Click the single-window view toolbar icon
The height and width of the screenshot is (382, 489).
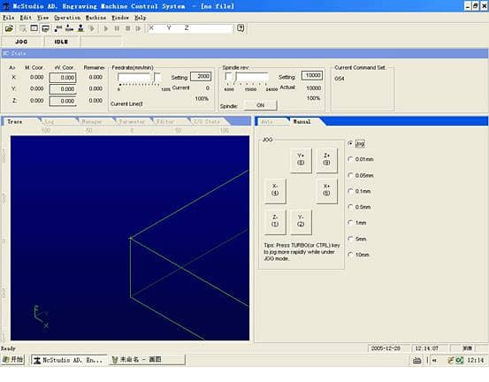click(x=34, y=28)
